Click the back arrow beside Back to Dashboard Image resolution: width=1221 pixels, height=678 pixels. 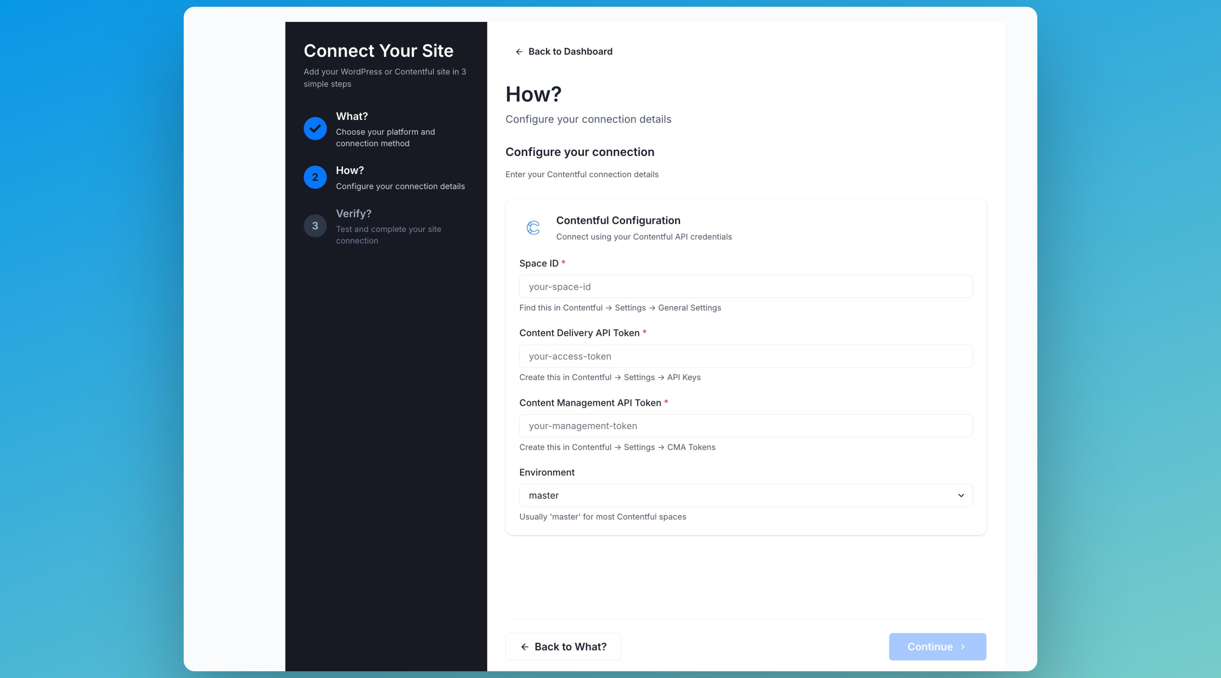click(x=519, y=52)
